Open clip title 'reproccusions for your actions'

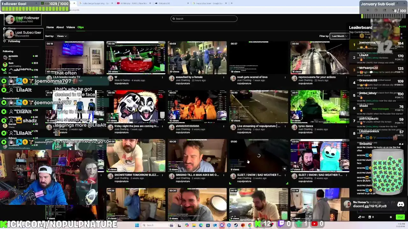click(x=317, y=77)
